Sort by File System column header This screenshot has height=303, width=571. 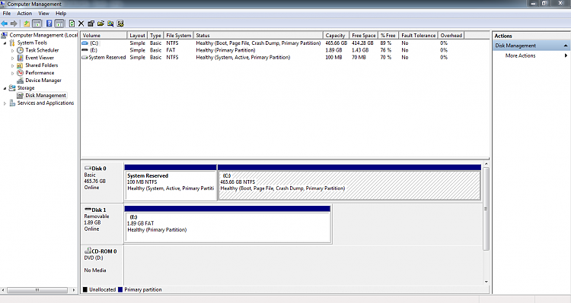[178, 35]
